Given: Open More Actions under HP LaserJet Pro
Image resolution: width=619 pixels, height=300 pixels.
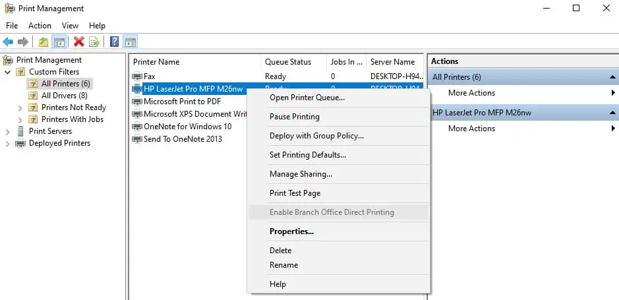Looking at the screenshot, I should pos(472,129).
